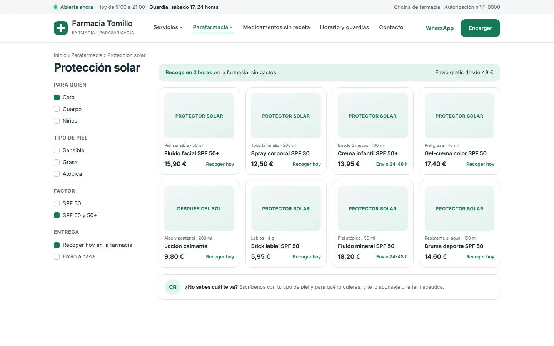Enable the Grasa skin type filter

point(57,162)
